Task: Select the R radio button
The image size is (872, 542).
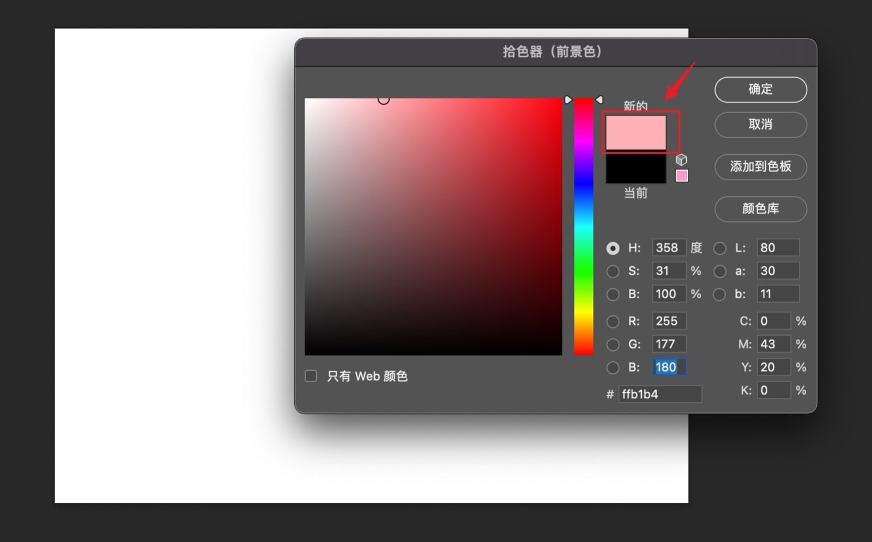Action: [x=613, y=321]
